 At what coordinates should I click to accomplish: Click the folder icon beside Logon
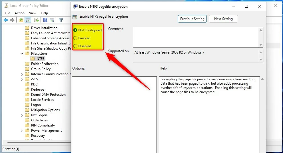(27, 105)
